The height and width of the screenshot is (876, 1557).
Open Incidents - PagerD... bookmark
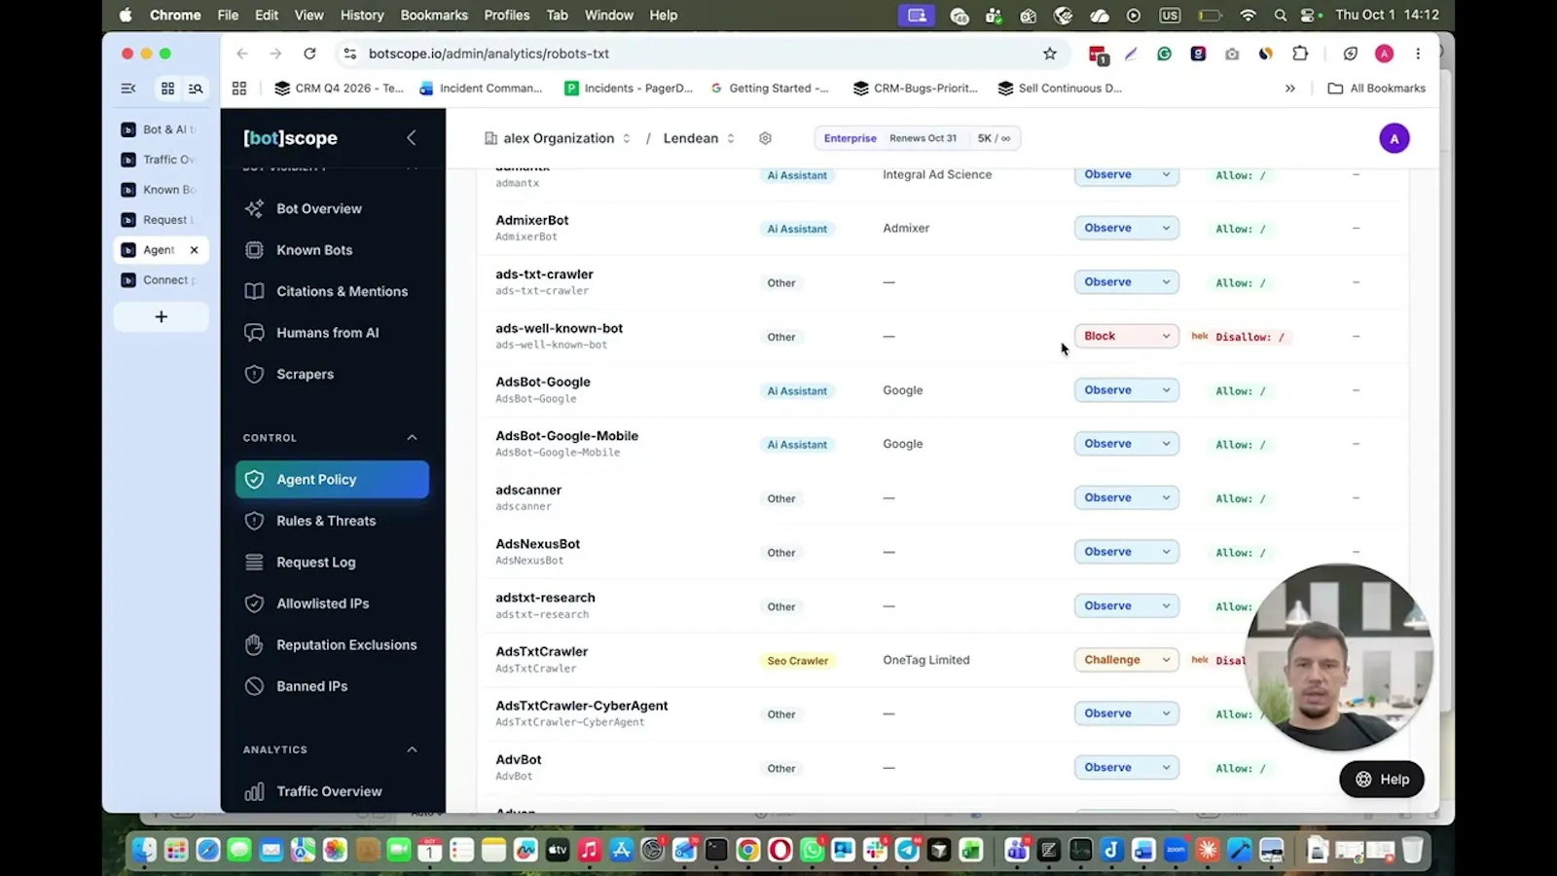click(629, 88)
